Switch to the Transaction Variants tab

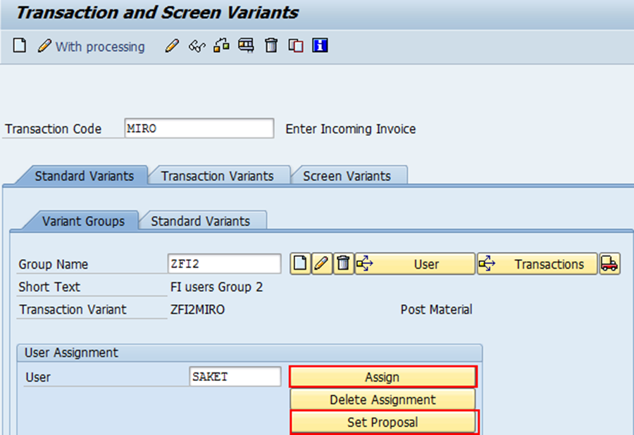[x=218, y=176]
